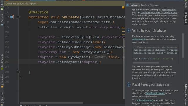Click super.onCreate(savedInstanceState) on line 18
This screenshot has width=188, height=106.
tap(76, 22)
